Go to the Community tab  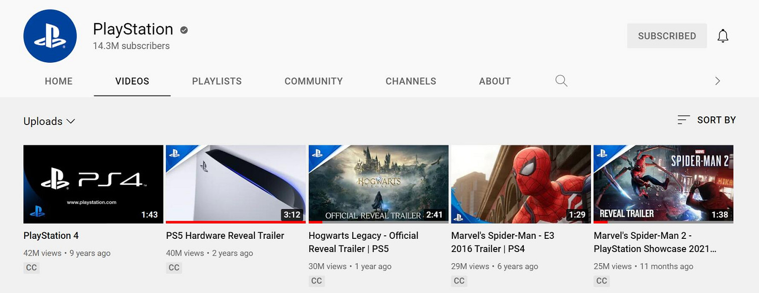pos(313,81)
